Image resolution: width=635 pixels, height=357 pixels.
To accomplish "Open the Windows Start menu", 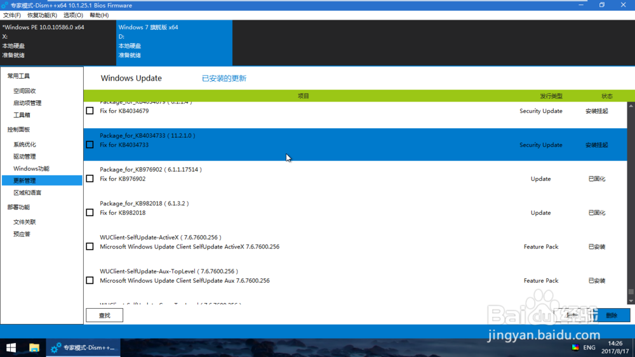I will tap(11, 347).
